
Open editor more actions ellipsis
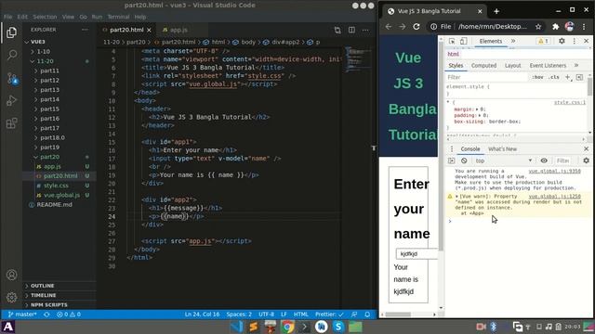pos(365,30)
